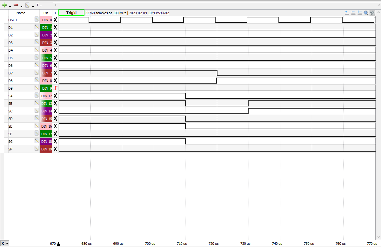Viewport: 381px width, 247px height.
Task: Edit SA signal via its pencil icon
Action: tap(37, 96)
